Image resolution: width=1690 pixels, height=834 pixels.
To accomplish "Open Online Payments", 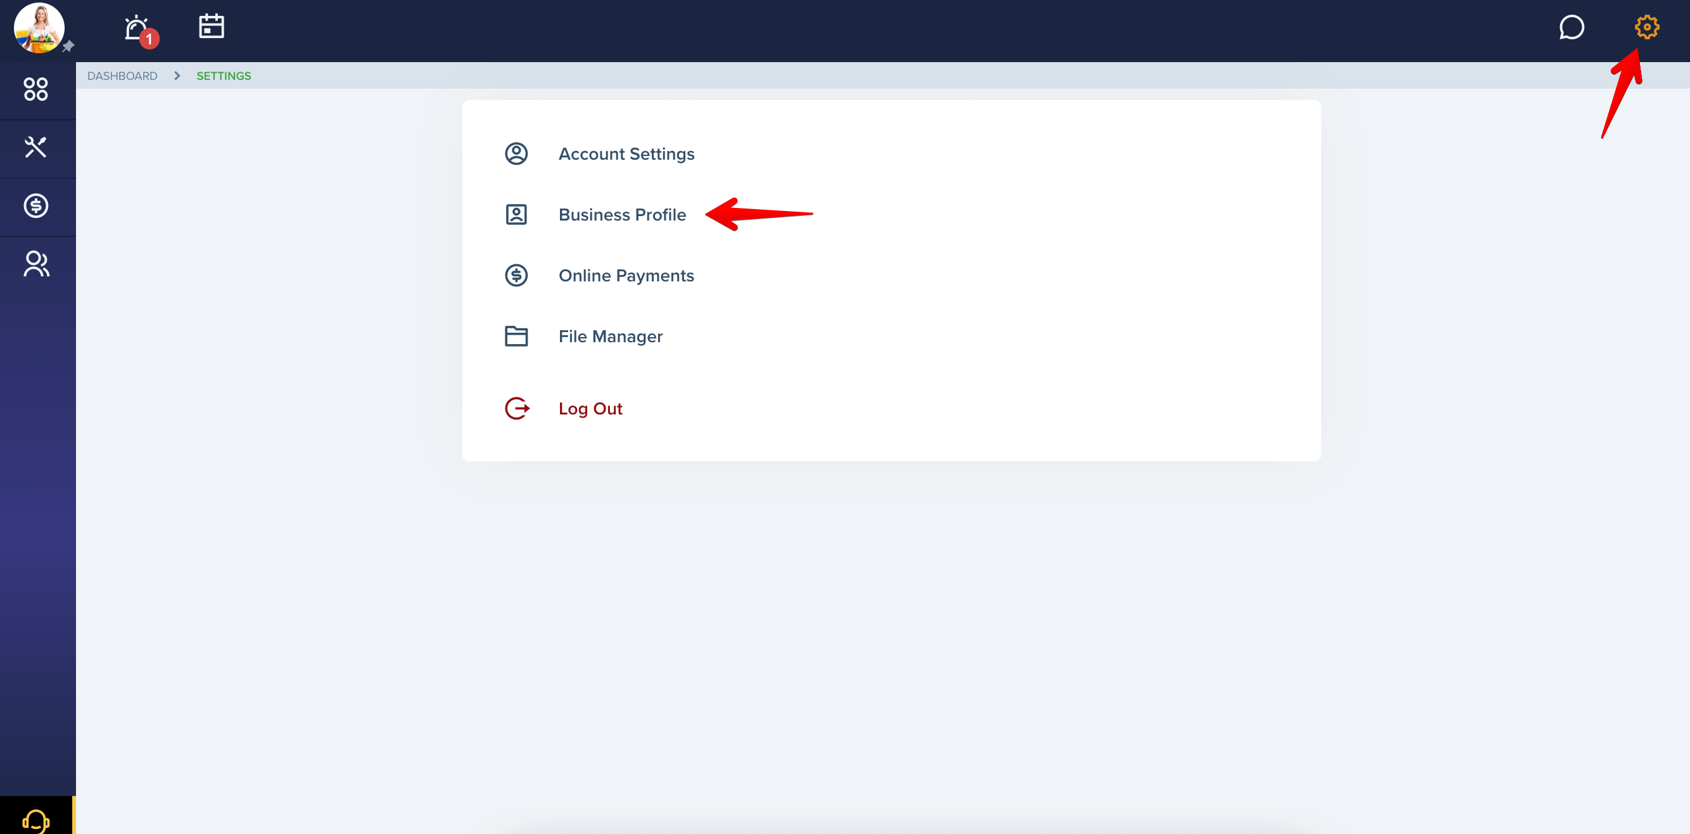I will point(626,276).
